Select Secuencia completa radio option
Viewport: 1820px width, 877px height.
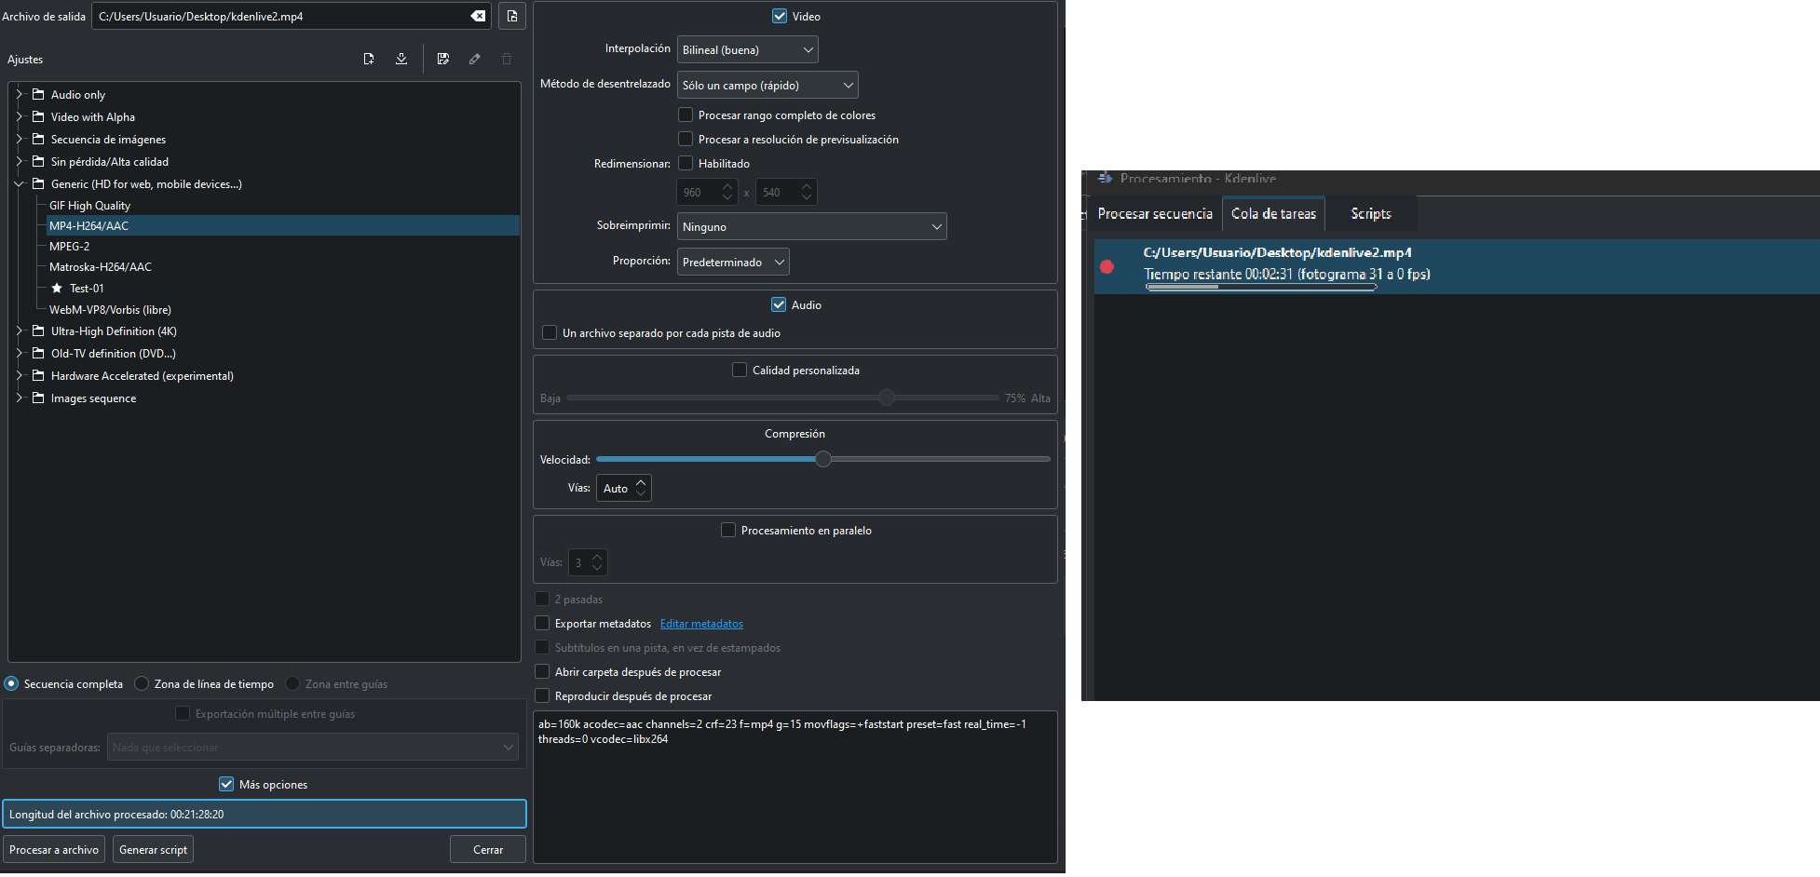(x=11, y=683)
